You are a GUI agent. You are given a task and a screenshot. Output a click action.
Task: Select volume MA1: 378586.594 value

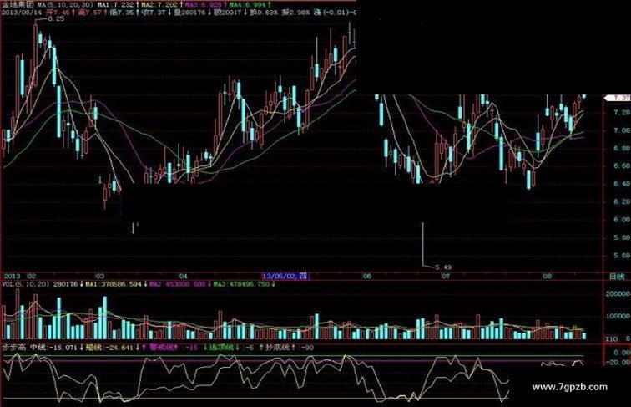click(113, 284)
